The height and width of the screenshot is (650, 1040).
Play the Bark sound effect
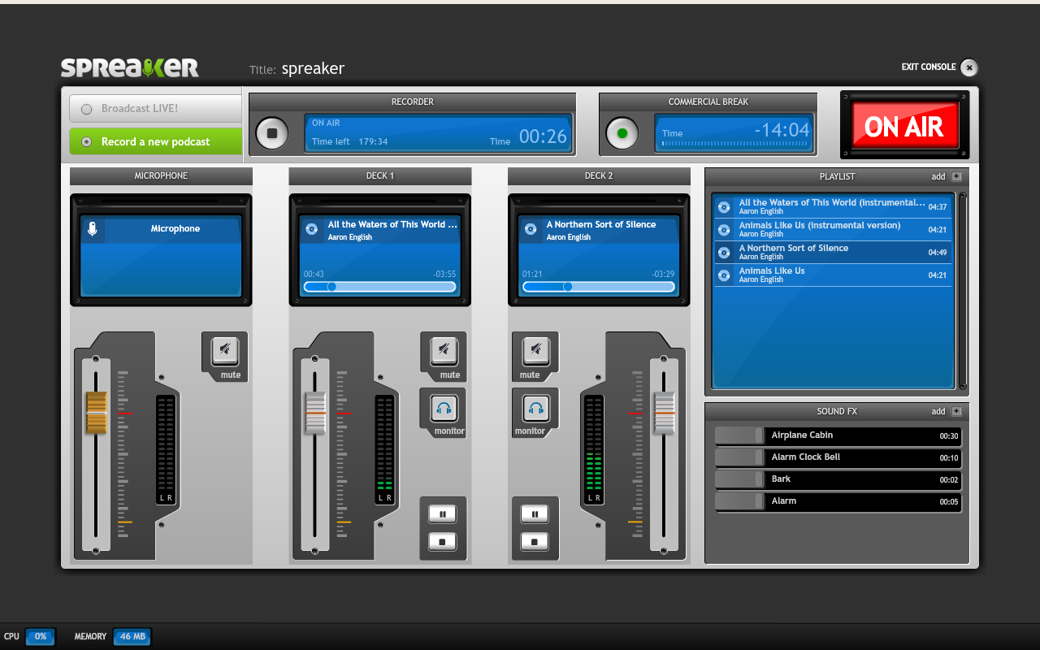[838, 479]
